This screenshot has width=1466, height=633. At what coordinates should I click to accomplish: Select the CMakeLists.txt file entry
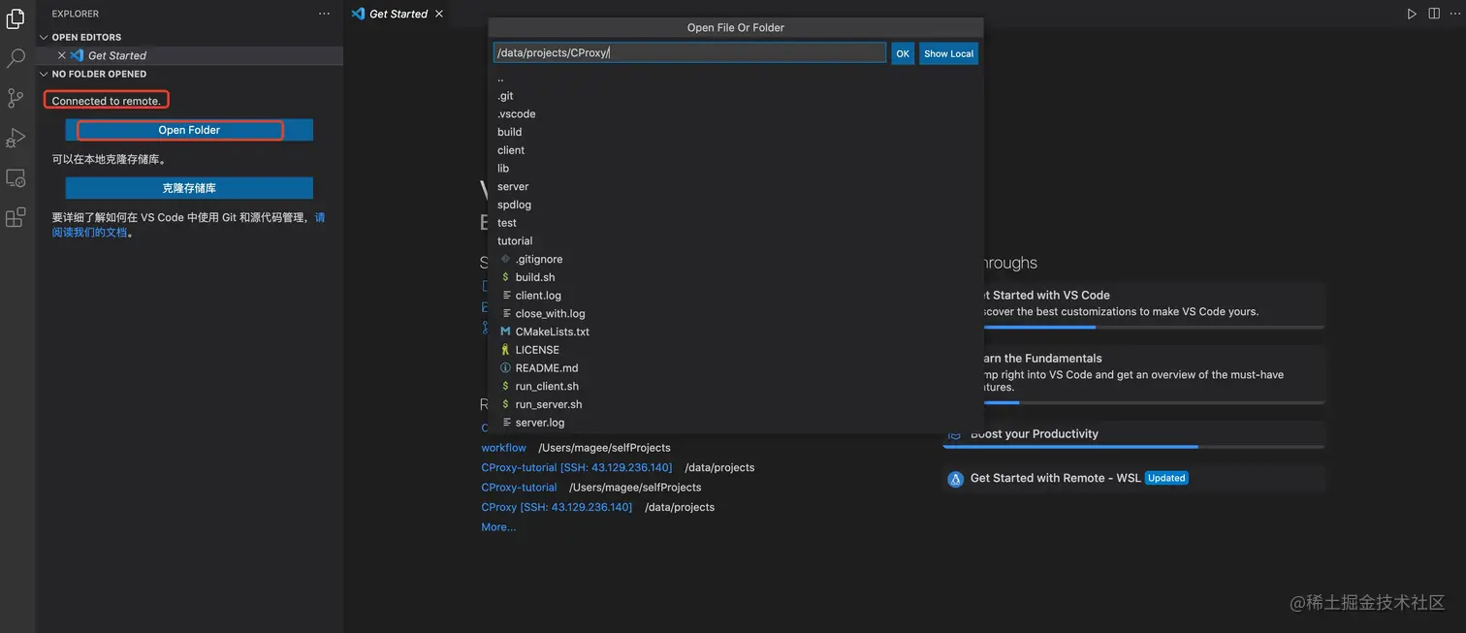click(x=736, y=332)
